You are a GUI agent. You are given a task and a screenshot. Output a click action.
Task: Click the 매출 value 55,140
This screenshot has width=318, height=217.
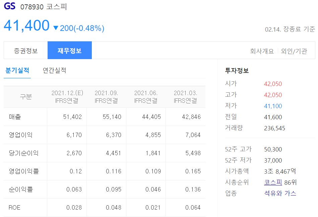[x=112, y=117]
